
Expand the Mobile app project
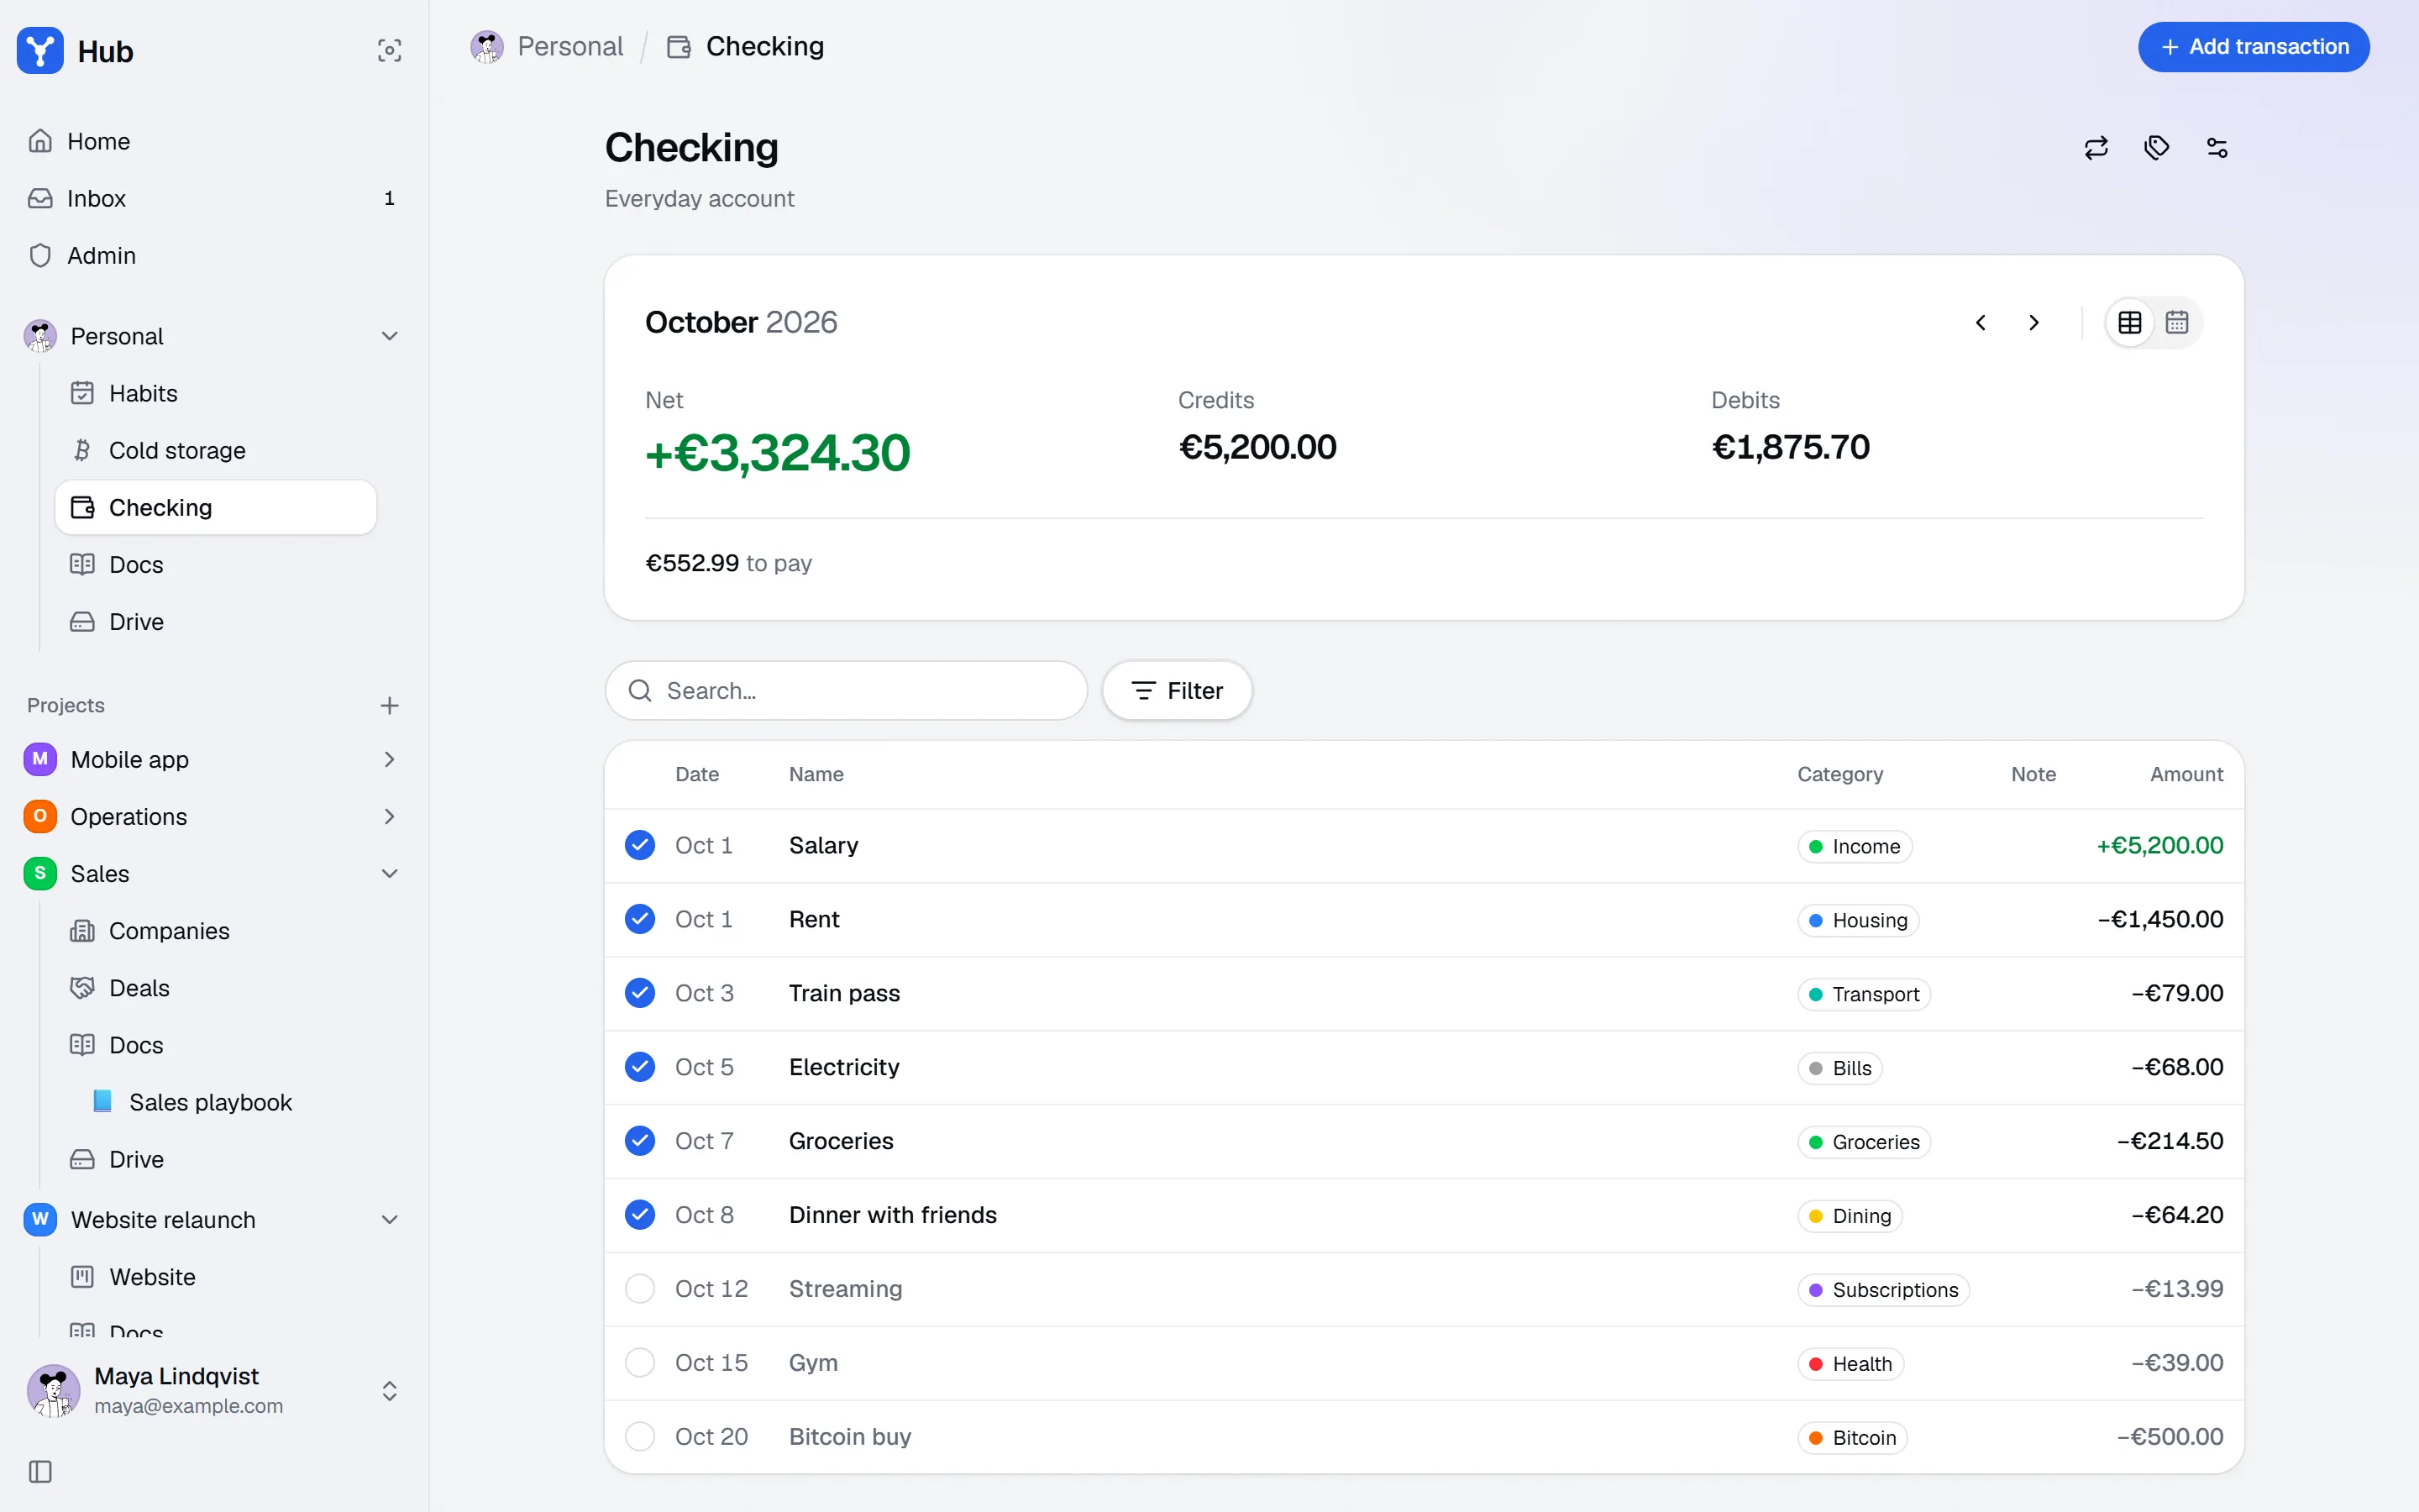(390, 759)
